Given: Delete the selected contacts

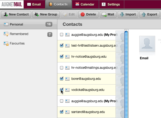Looking at the screenshot, I should pos(88,14).
